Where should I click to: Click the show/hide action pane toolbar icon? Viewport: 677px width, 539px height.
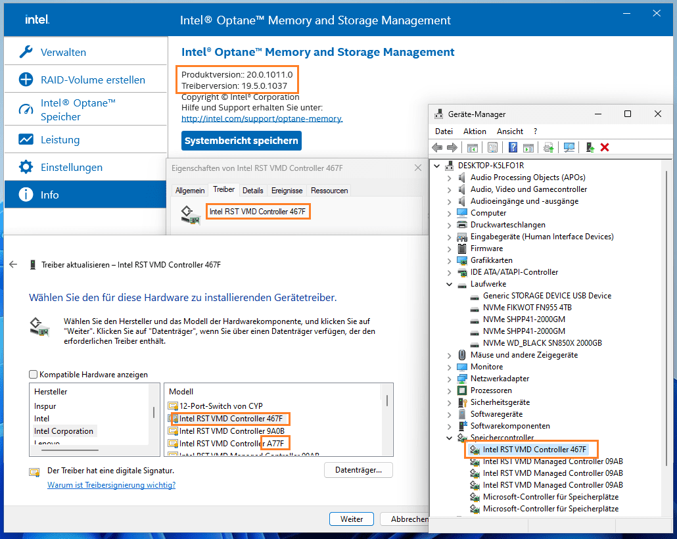point(528,148)
